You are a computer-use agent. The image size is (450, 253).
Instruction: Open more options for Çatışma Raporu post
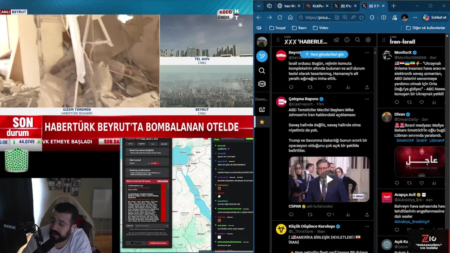[x=367, y=99]
